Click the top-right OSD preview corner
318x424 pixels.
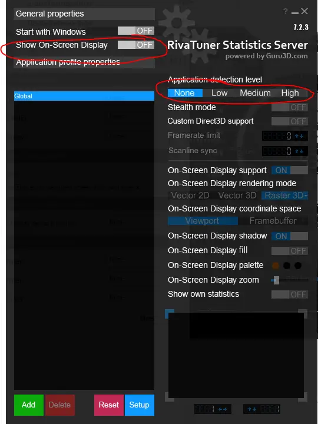tap(303, 314)
